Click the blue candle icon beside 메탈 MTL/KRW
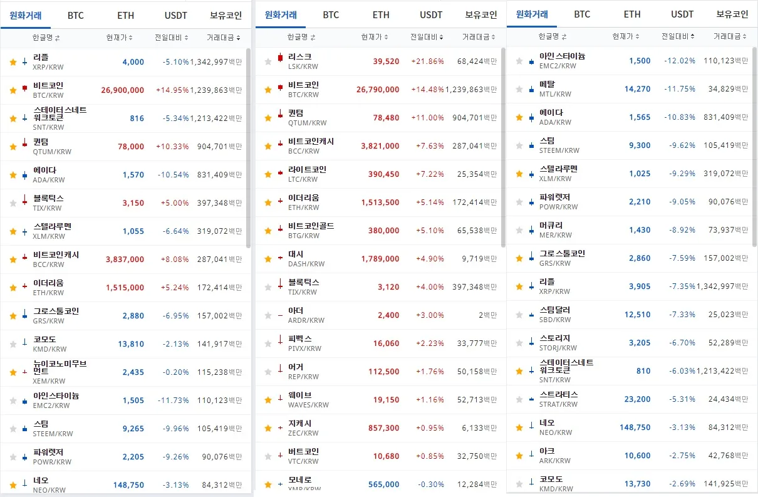This screenshot has height=497, width=758. (x=531, y=89)
